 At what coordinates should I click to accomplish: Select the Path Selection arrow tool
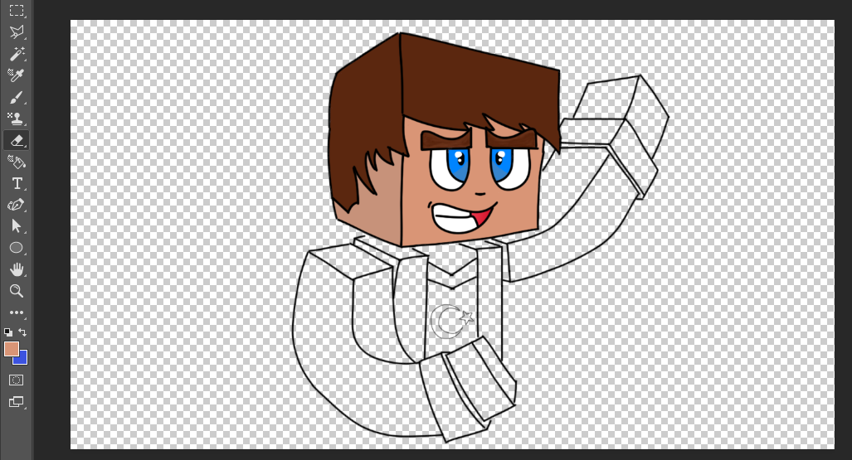point(17,226)
